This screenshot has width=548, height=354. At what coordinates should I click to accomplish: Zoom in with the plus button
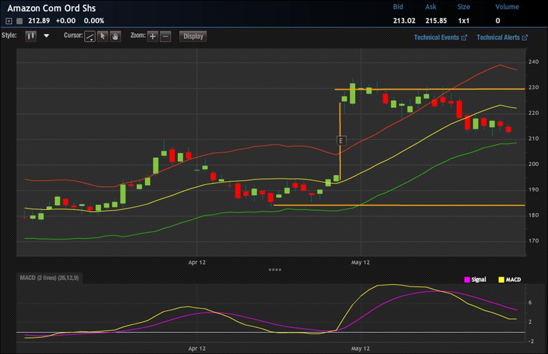tap(153, 36)
